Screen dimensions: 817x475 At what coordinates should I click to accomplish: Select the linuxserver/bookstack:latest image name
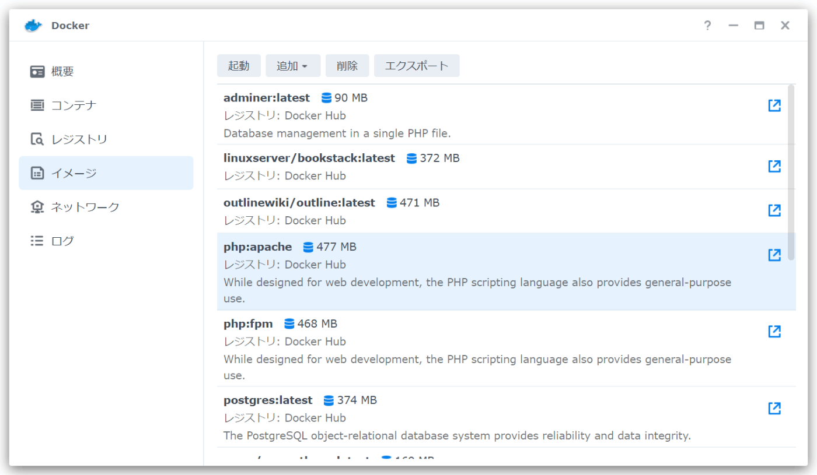point(309,159)
